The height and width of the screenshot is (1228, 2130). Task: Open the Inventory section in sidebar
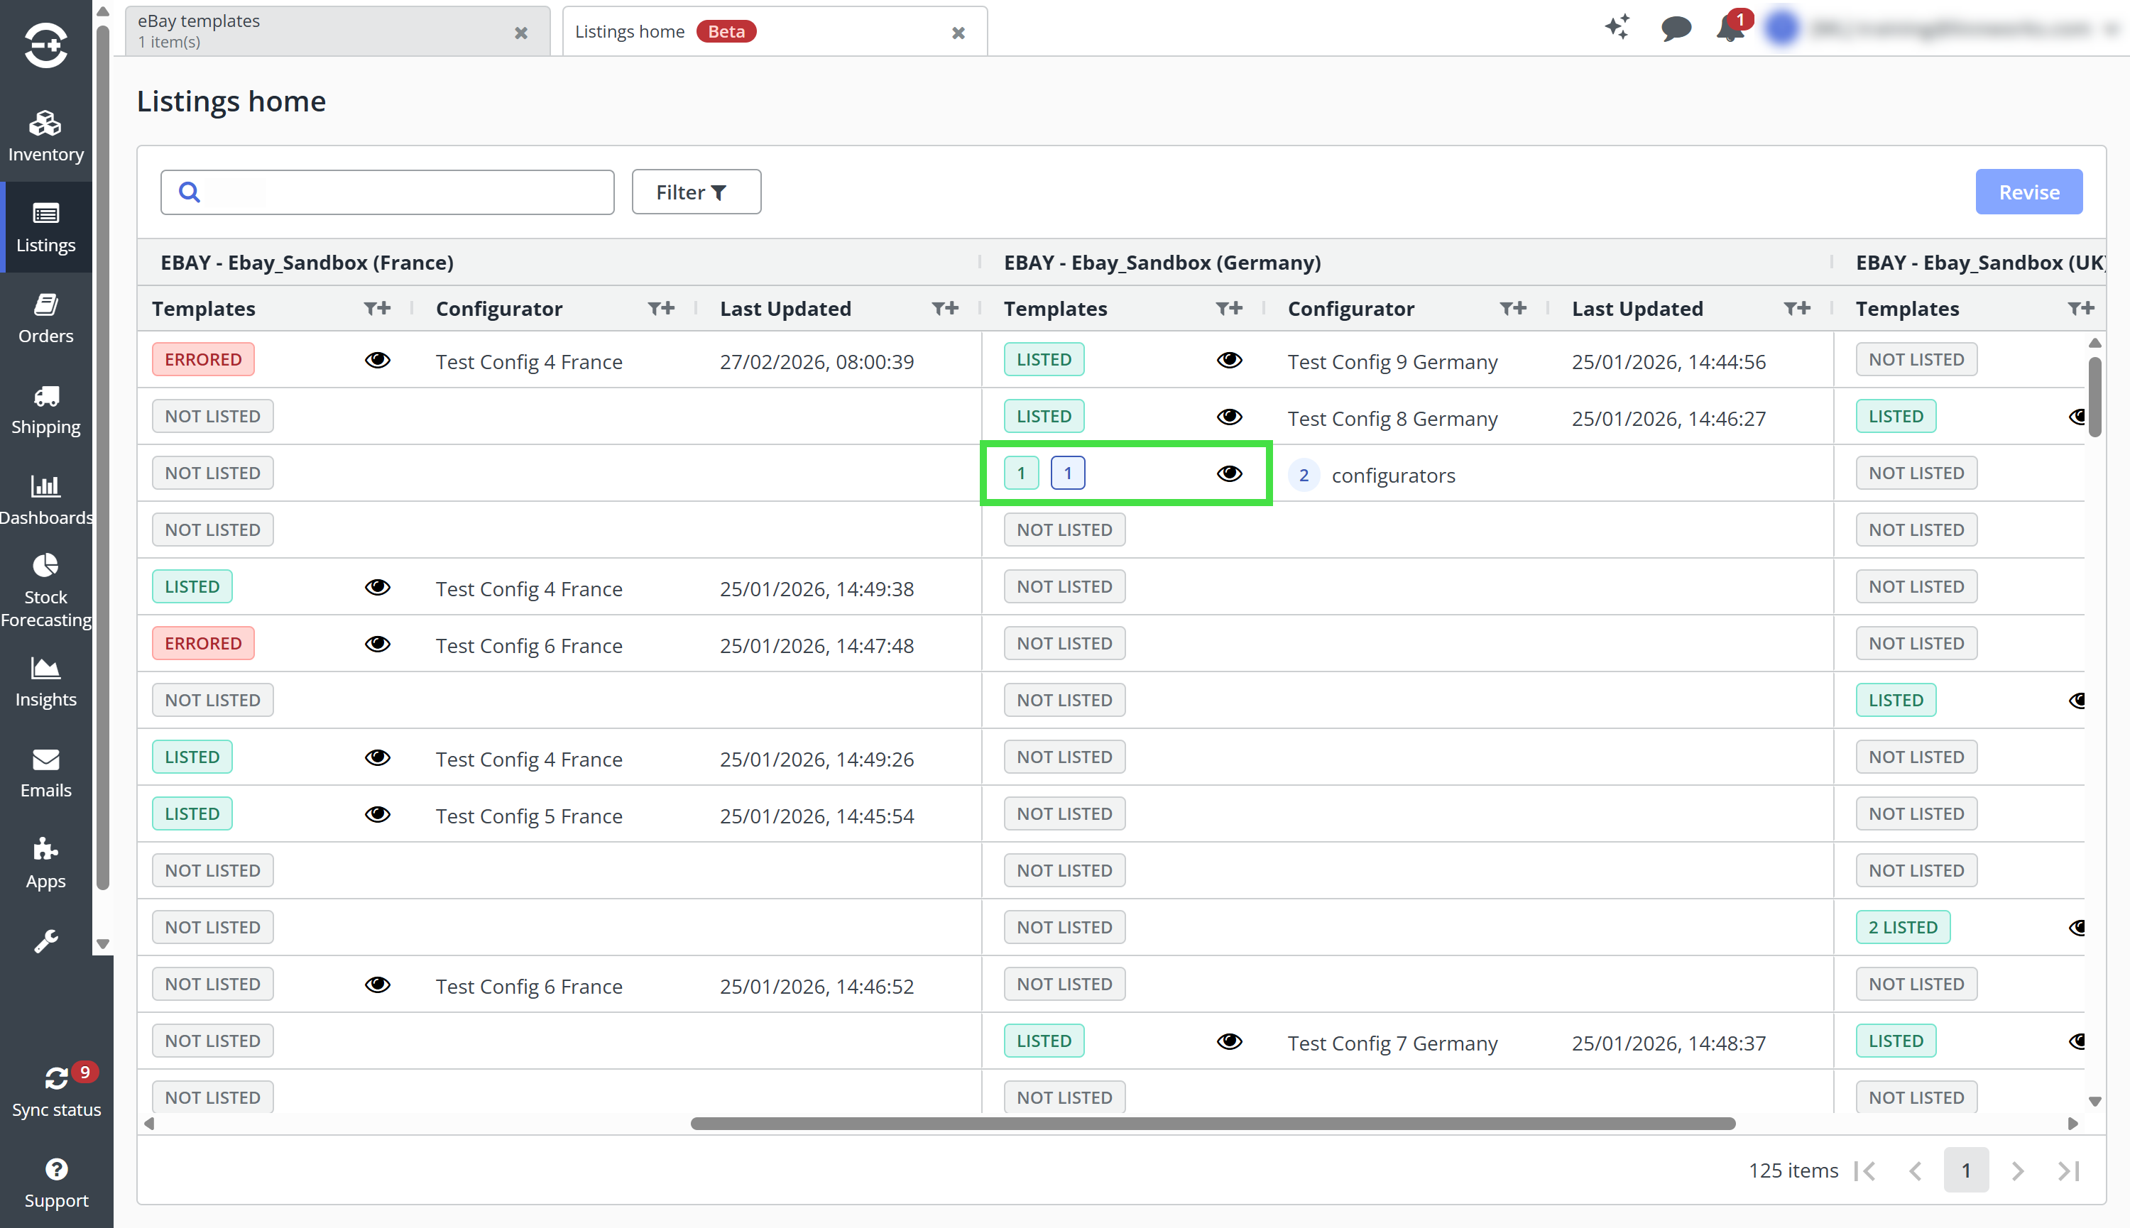click(x=45, y=136)
